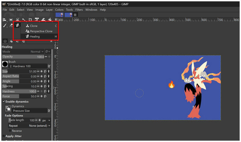Viewport: 241px width, 142px height.
Task: Close the current image tab
Action: 75,15
